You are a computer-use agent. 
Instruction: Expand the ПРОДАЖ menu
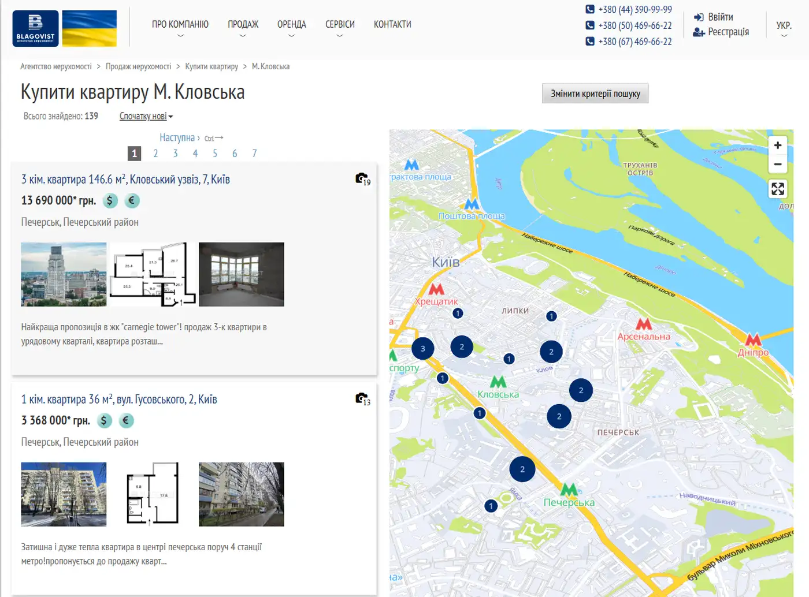(x=243, y=28)
